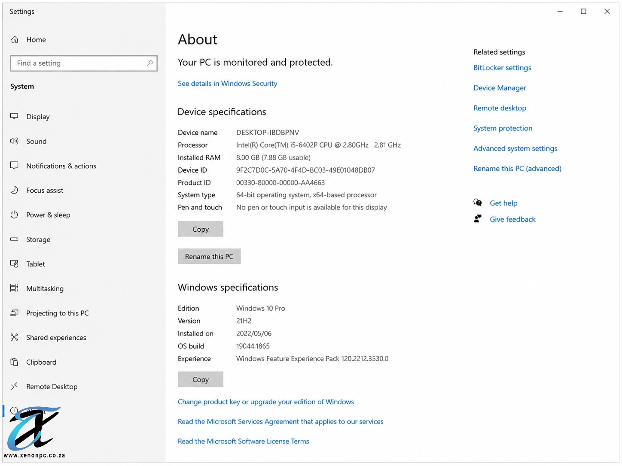Open Display settings via its monitor icon
The width and height of the screenshot is (622, 466).
point(14,116)
